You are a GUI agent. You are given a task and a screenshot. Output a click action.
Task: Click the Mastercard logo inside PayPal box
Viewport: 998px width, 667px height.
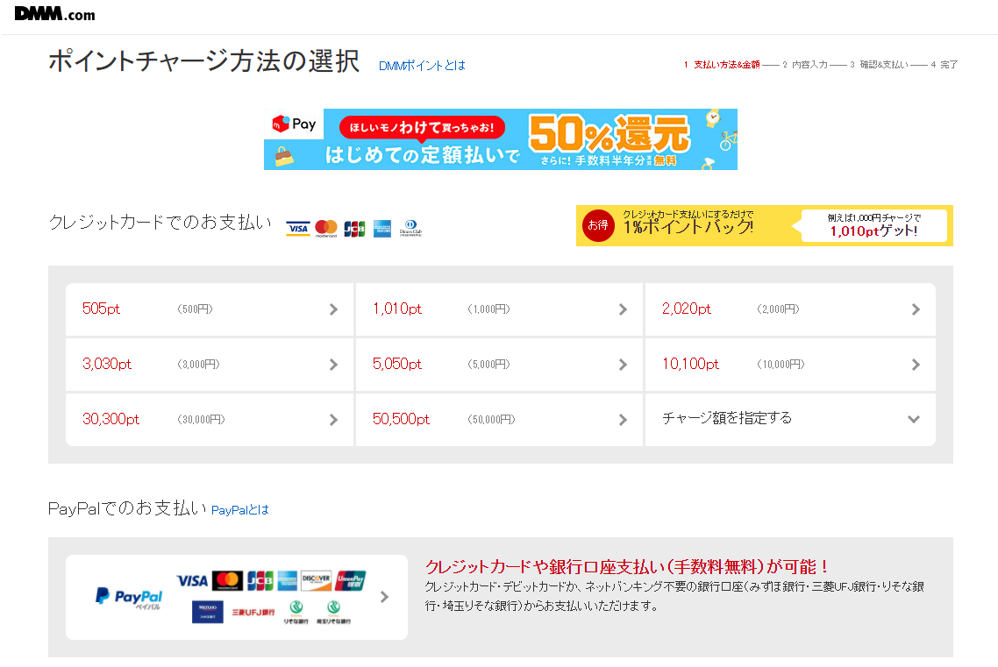point(227,580)
